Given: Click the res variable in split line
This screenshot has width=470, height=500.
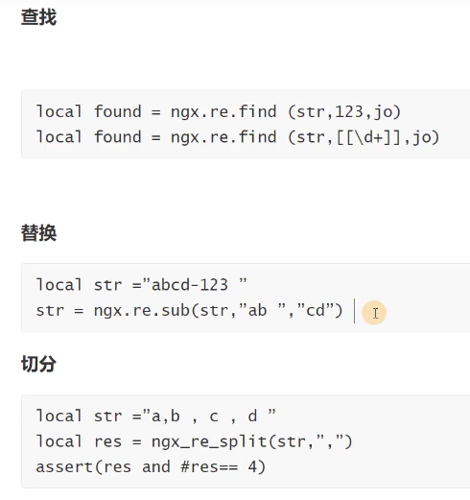Looking at the screenshot, I should tap(107, 442).
